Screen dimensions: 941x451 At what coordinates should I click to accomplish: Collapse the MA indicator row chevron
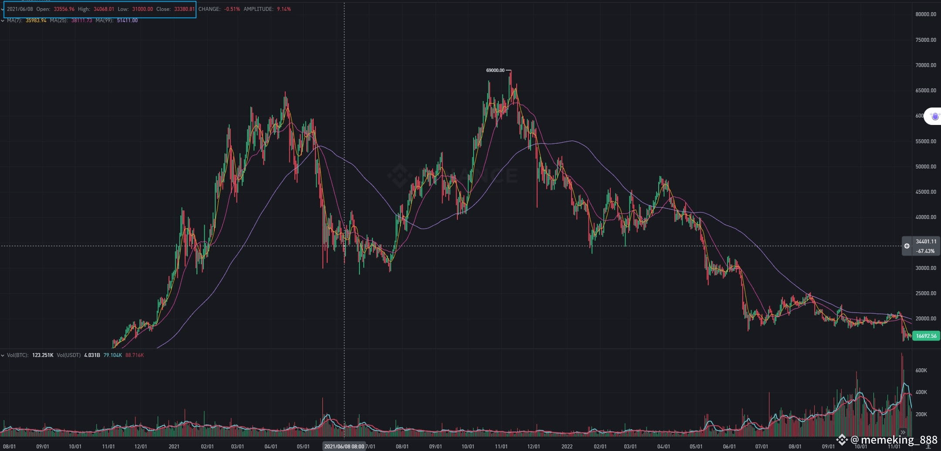click(x=3, y=20)
